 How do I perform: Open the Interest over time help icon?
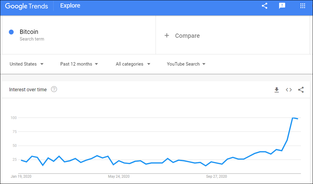(54, 89)
